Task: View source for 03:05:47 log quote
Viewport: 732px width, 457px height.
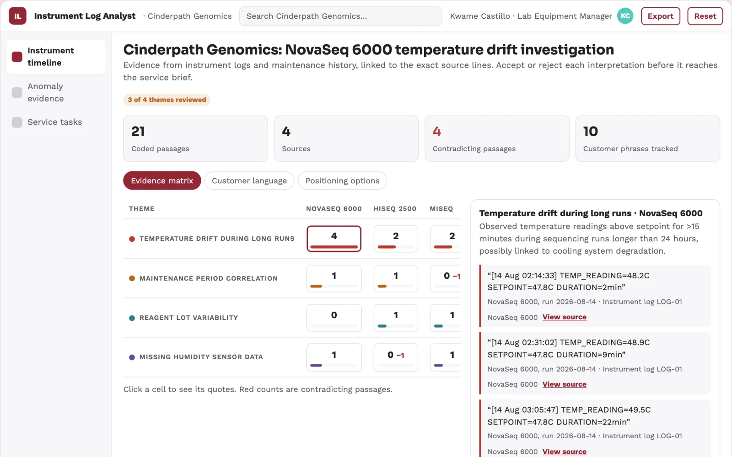Action: [x=564, y=452]
